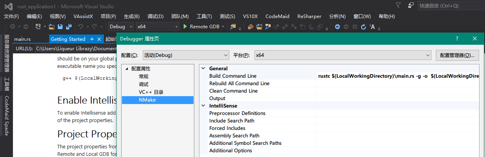Click the Open File folder icon
This screenshot has height=157, width=485.
(52, 27)
